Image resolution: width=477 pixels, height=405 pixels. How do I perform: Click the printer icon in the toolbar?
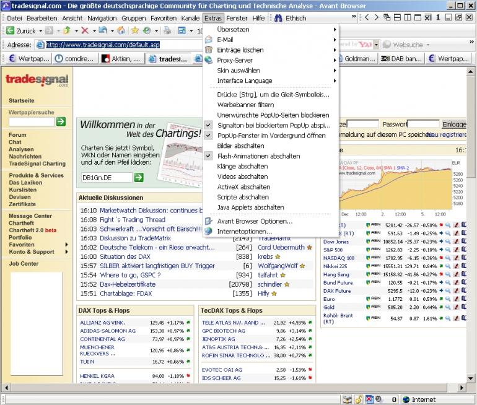point(167,30)
